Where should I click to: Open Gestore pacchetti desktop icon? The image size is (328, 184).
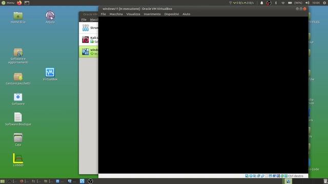(x=18, y=79)
